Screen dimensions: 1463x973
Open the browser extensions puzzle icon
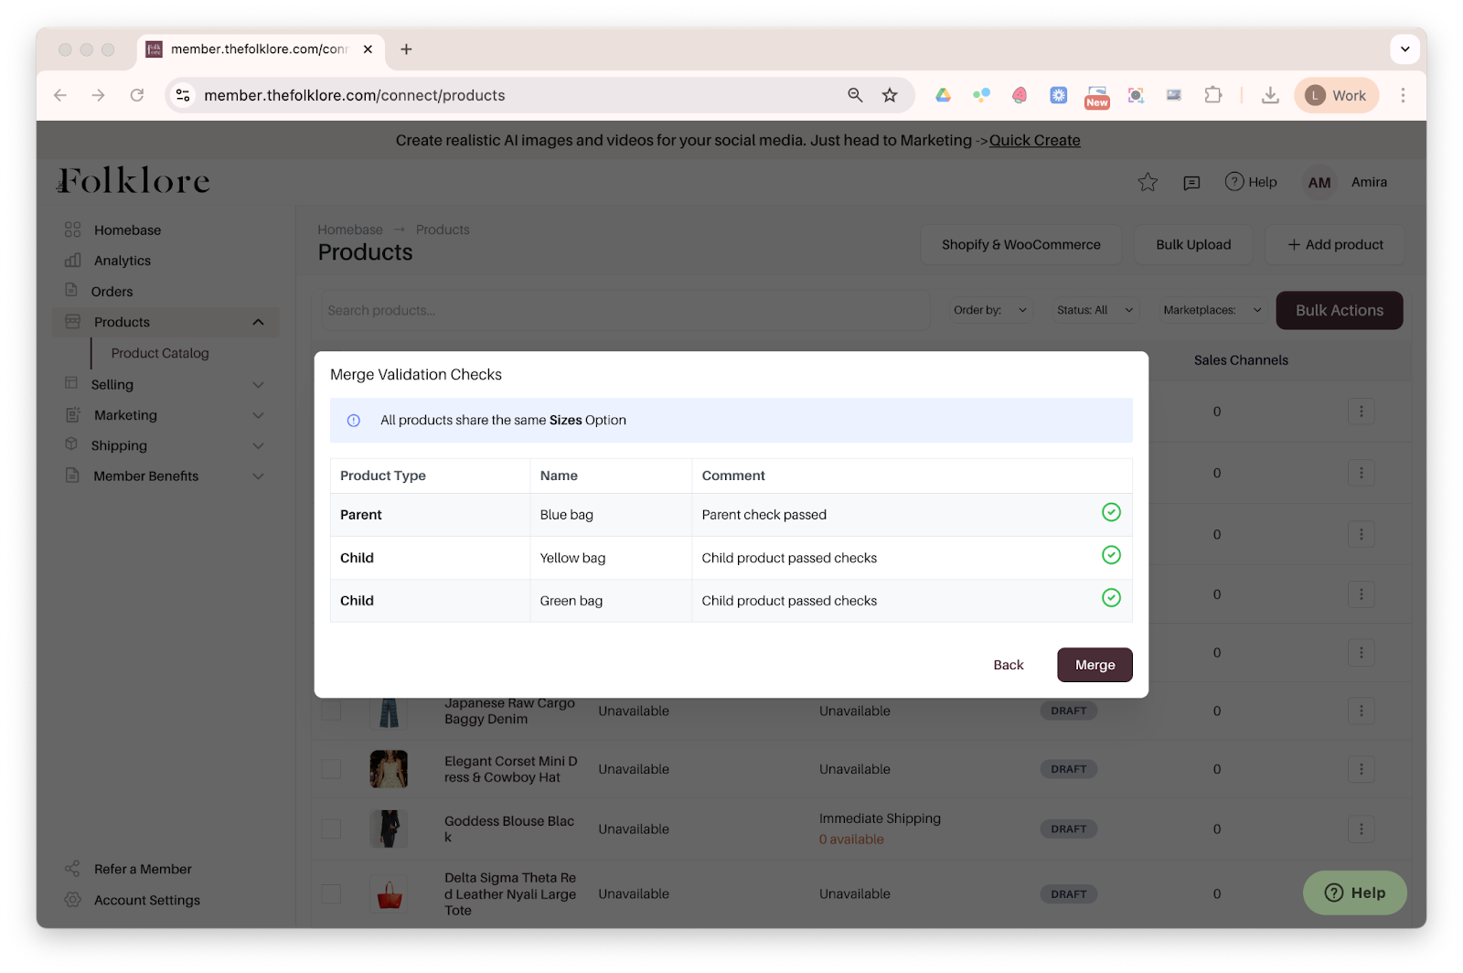coord(1213,95)
